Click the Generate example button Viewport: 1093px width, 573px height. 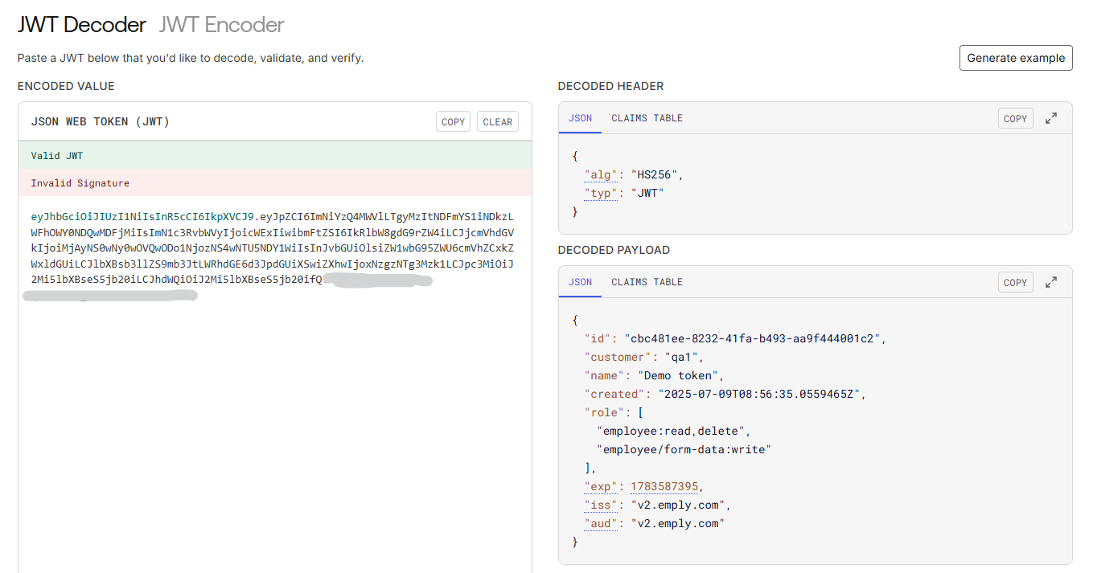1015,57
